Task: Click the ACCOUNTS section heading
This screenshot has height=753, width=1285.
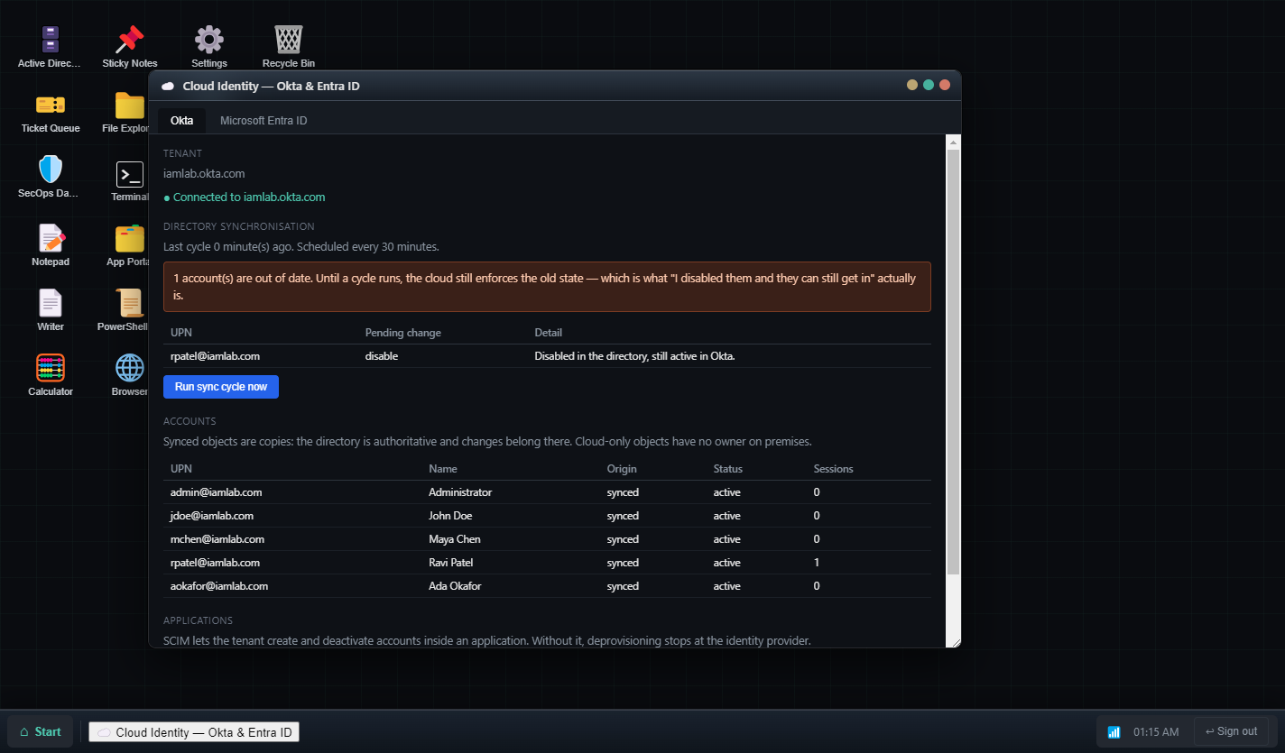Action: click(x=190, y=421)
